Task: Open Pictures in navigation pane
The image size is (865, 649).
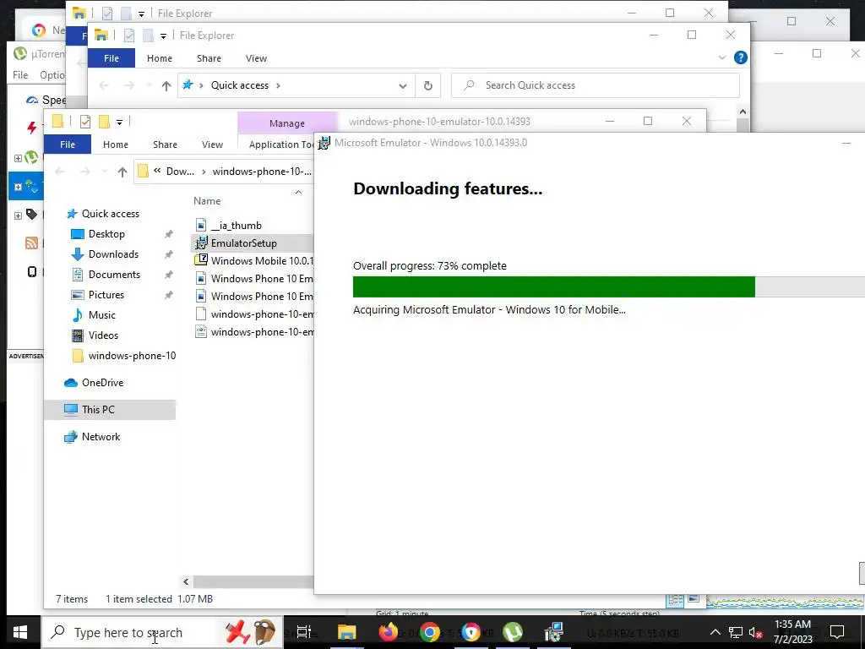Action: [x=106, y=295]
